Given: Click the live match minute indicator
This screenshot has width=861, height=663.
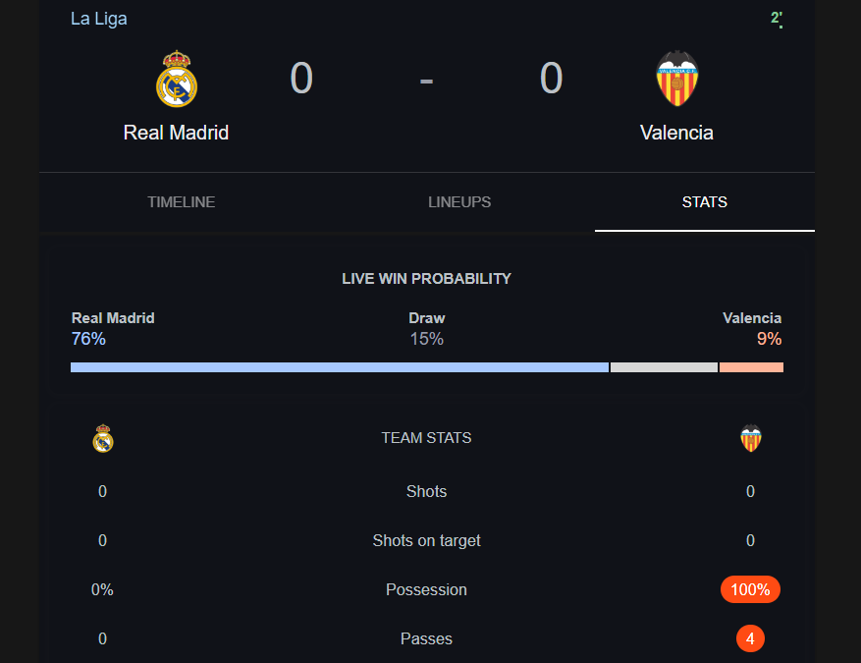Looking at the screenshot, I should tap(777, 18).
